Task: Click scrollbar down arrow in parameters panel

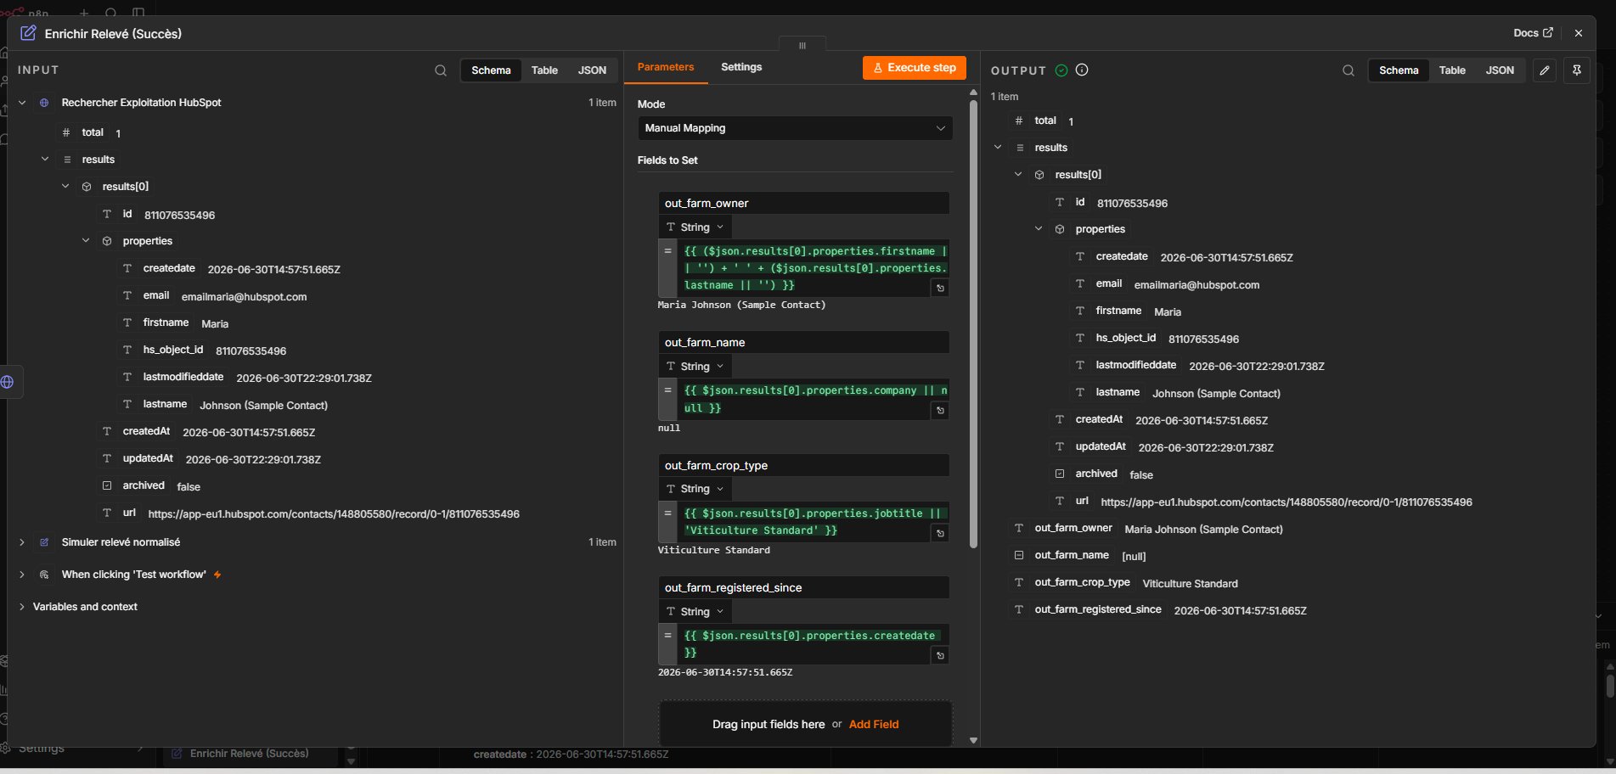Action: 973,740
